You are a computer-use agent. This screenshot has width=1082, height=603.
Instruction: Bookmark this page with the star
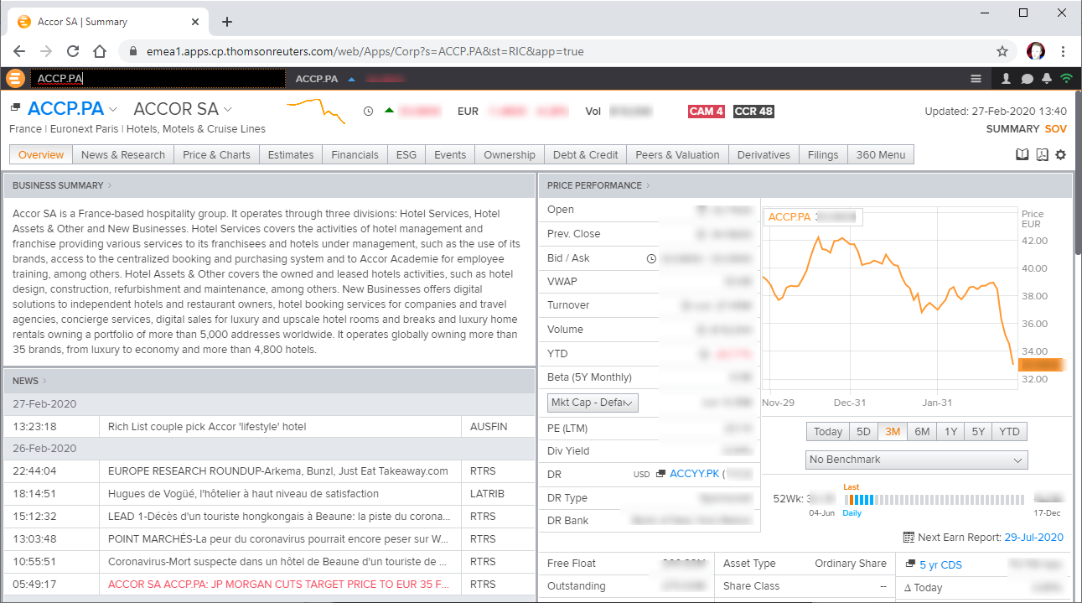pos(1002,51)
